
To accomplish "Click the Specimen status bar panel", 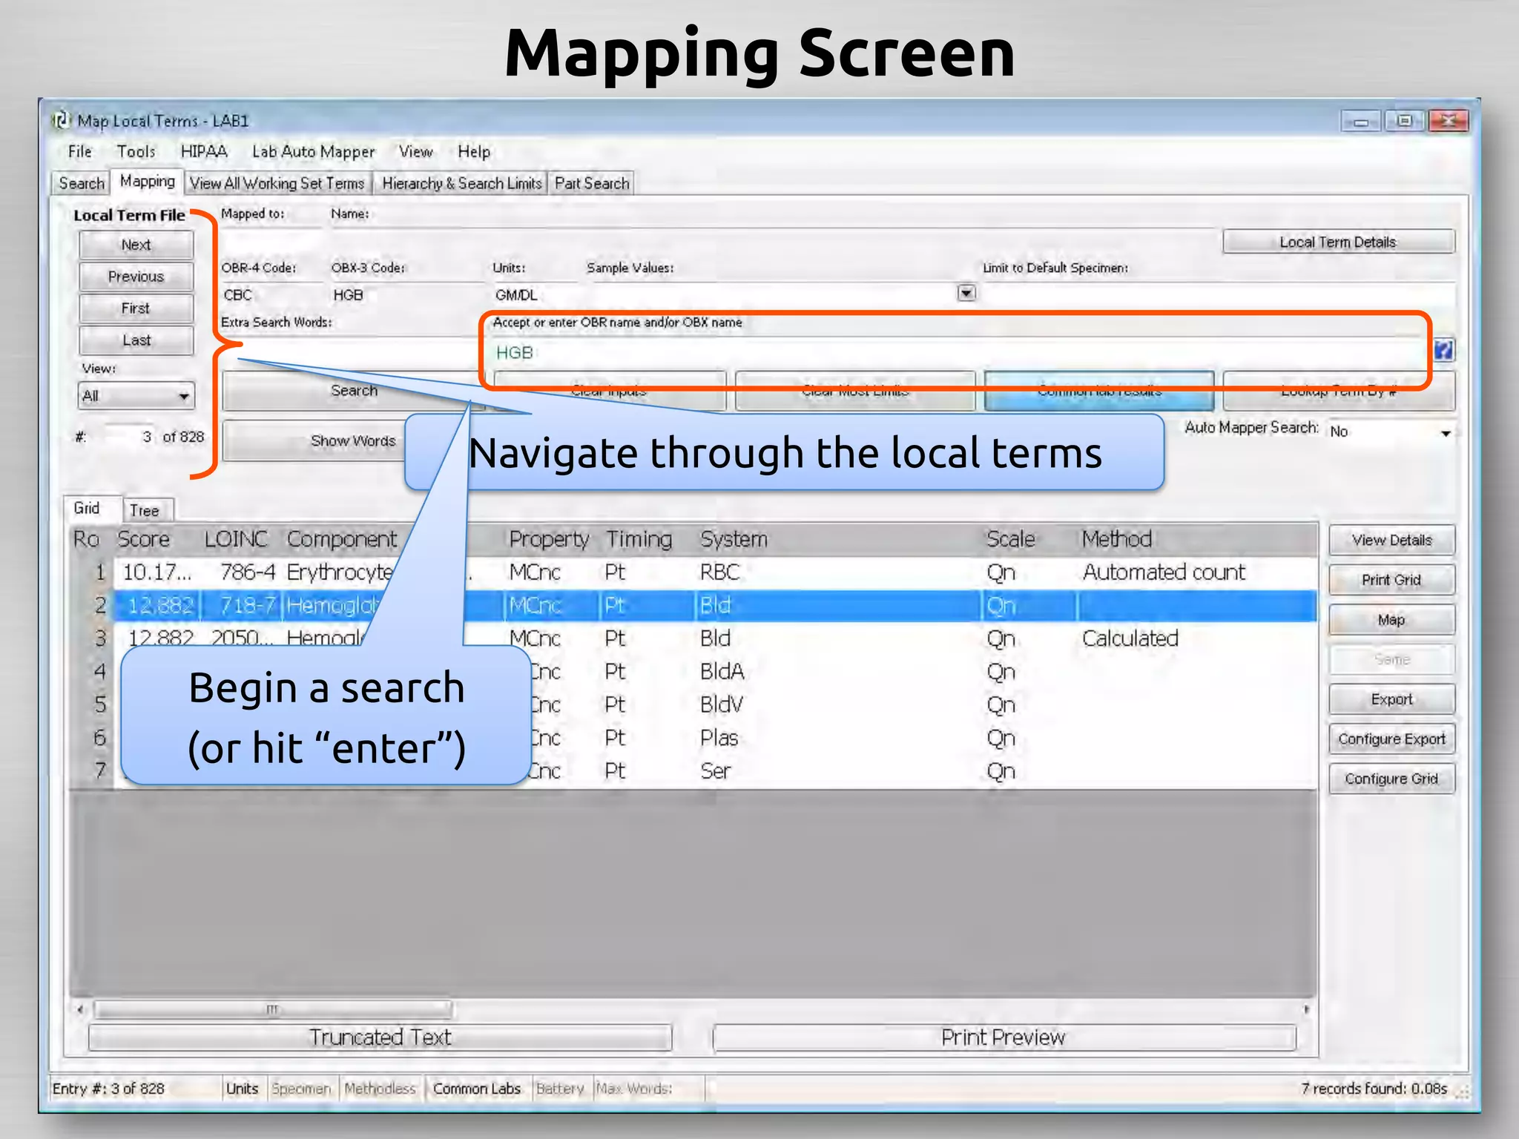I will pos(301,1089).
